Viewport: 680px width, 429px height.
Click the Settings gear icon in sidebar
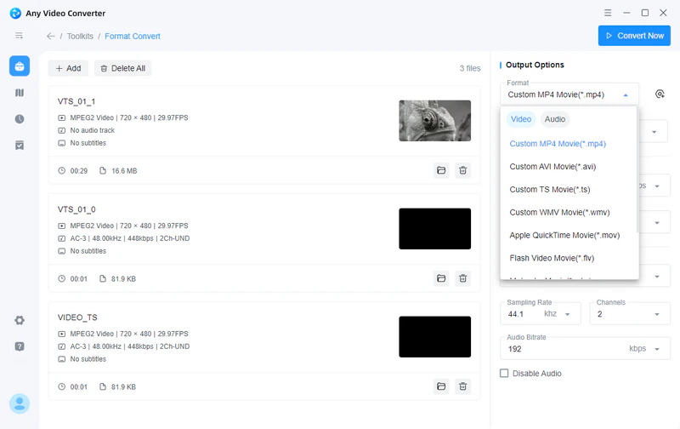(x=19, y=320)
